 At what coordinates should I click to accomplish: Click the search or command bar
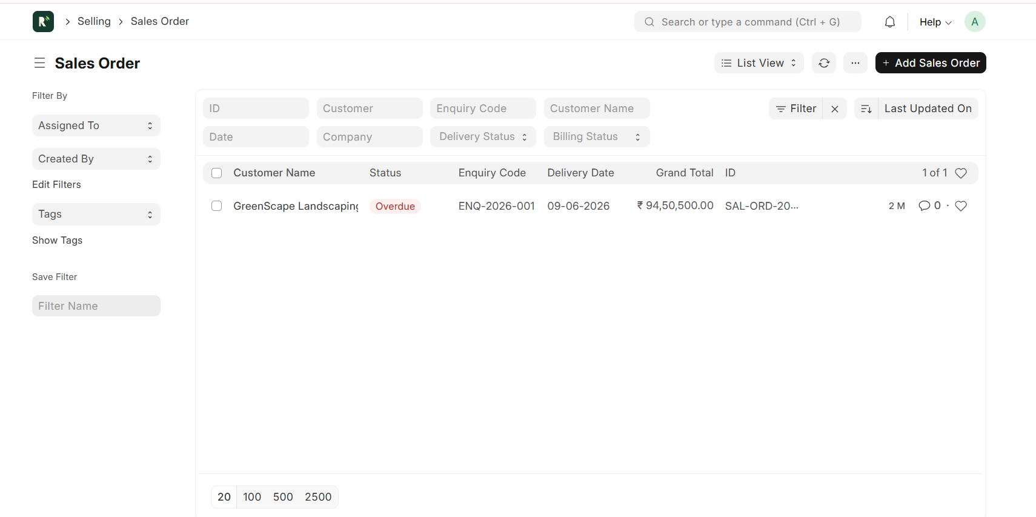748,22
